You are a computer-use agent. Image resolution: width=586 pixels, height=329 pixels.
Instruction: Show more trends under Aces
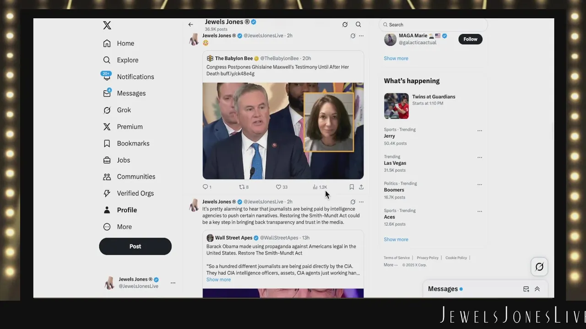pyautogui.click(x=396, y=239)
